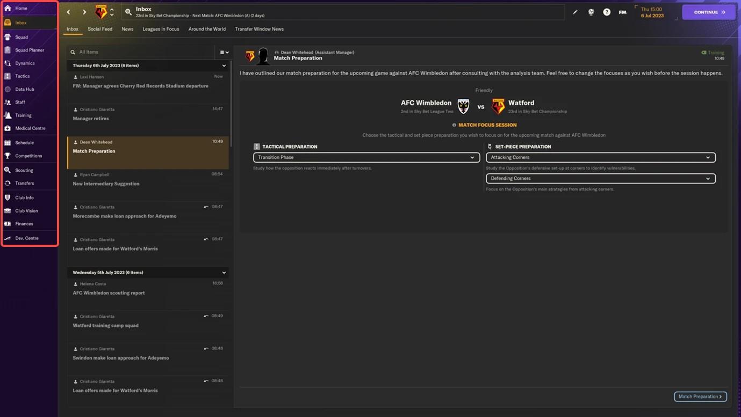Collapse the Thursday 6th July 2023 group
This screenshot has height=417, width=741.
pos(224,65)
